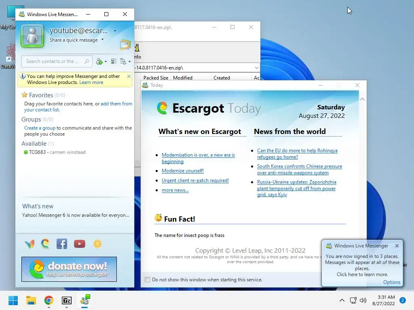Image resolution: width=414 pixels, height=310 pixels.
Task: Click the network tray icon
Action: pyautogui.click(x=353, y=300)
